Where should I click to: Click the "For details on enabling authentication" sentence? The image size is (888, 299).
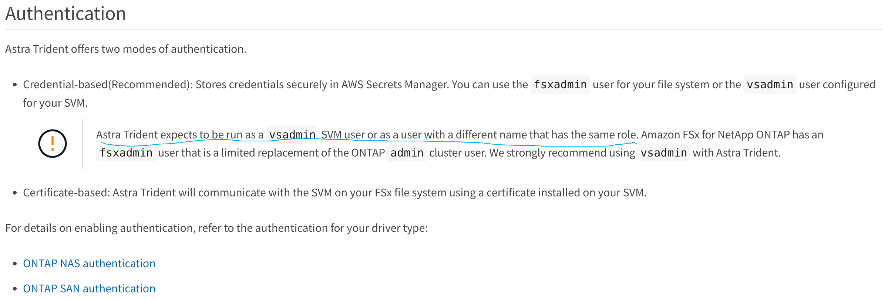(x=216, y=228)
